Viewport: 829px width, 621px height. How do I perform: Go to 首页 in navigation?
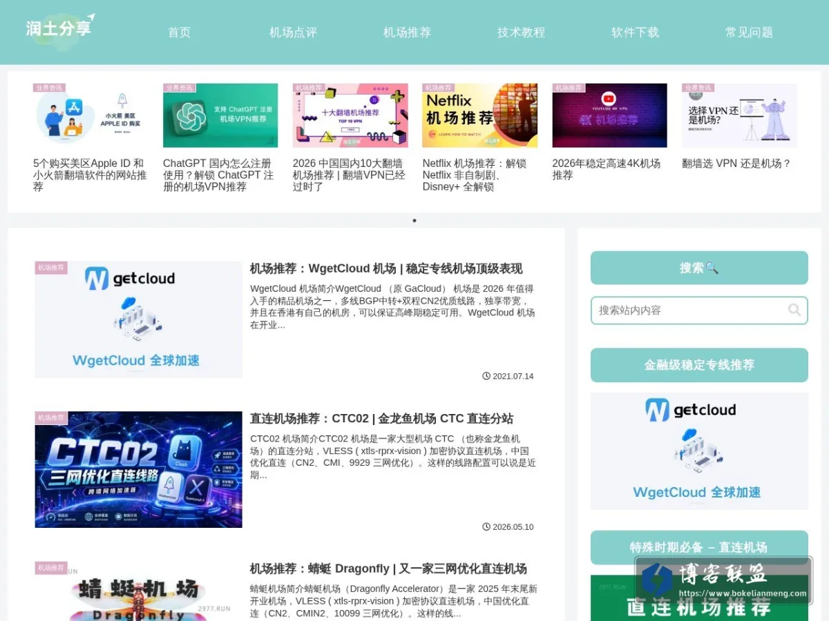(179, 32)
